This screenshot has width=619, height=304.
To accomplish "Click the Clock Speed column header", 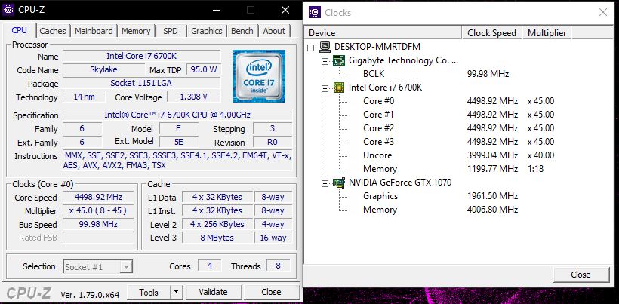I will (492, 33).
